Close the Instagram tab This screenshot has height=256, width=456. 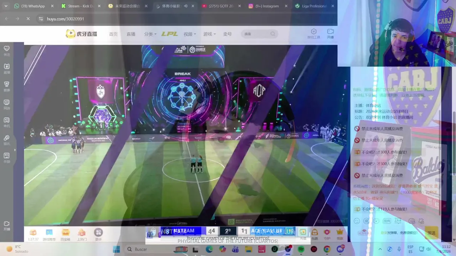286,6
